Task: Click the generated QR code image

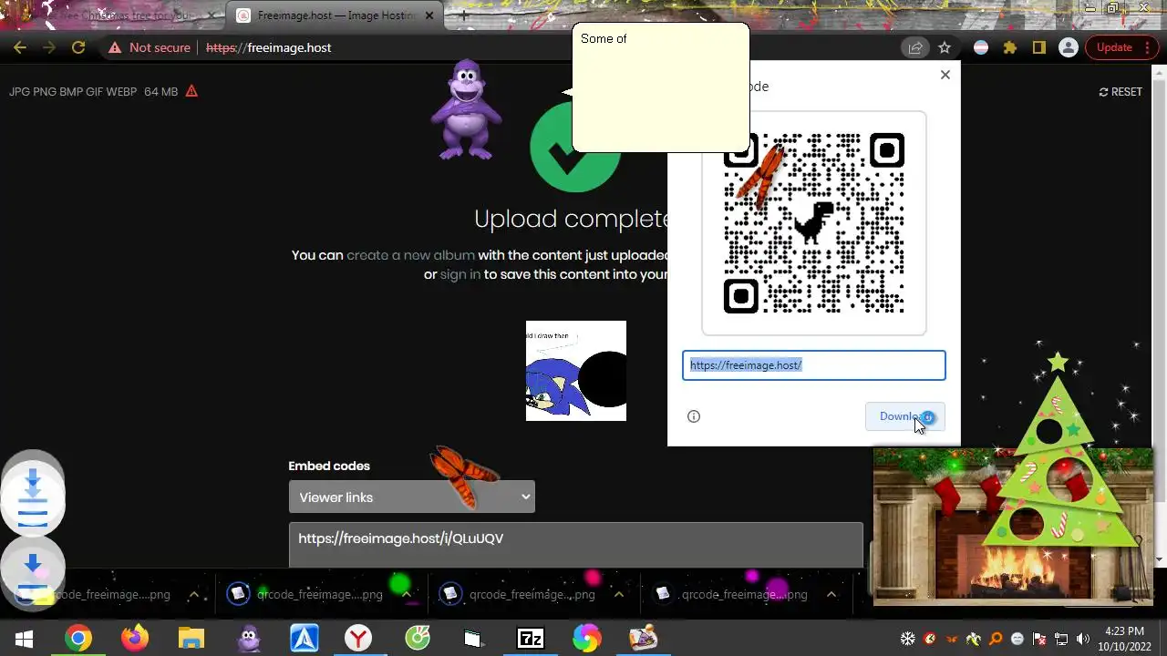Action: point(814,223)
